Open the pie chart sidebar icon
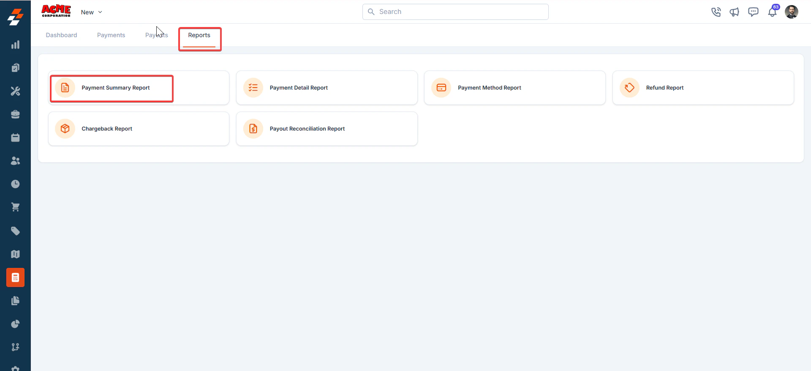This screenshot has height=371, width=811. tap(15, 324)
